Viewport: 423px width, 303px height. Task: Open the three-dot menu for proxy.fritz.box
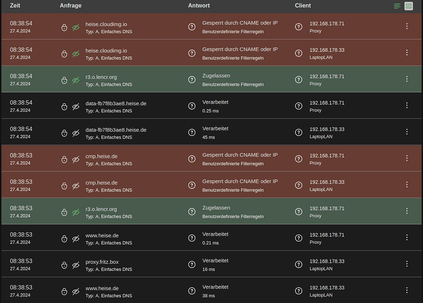pos(407,264)
